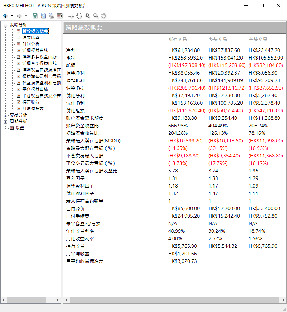Expand the 周期分析 tree node

6,122
